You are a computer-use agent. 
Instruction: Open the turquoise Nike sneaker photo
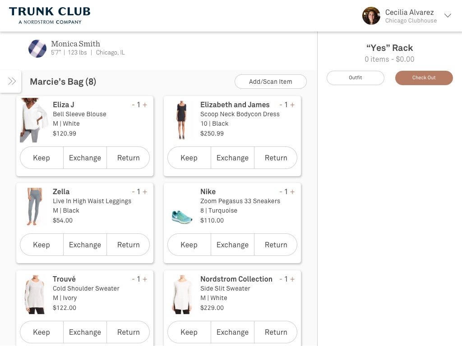(x=182, y=217)
